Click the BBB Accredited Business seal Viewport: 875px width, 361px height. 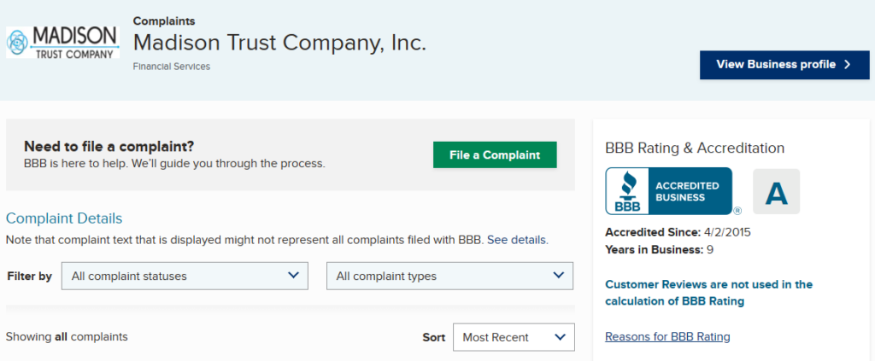click(668, 191)
